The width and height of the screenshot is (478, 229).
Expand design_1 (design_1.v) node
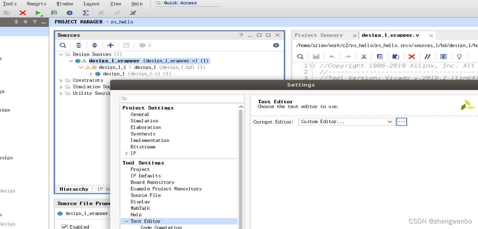91,74
